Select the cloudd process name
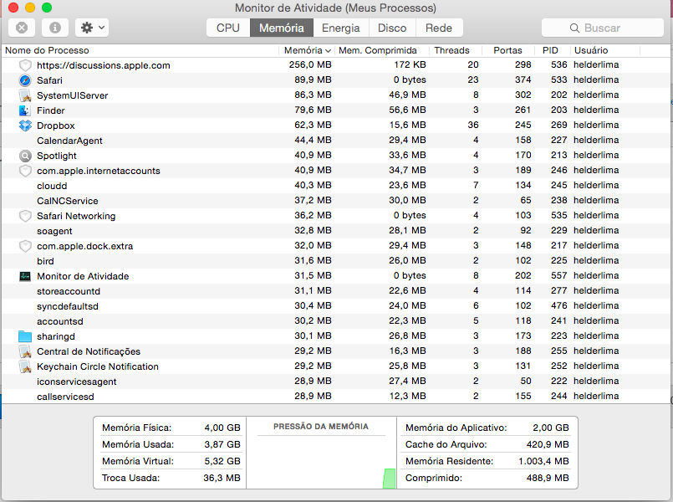The width and height of the screenshot is (673, 502). [x=52, y=186]
